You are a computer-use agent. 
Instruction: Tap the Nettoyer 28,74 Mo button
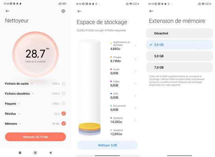pyautogui.click(x=35, y=137)
